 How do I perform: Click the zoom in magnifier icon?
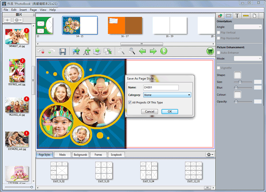132,51
